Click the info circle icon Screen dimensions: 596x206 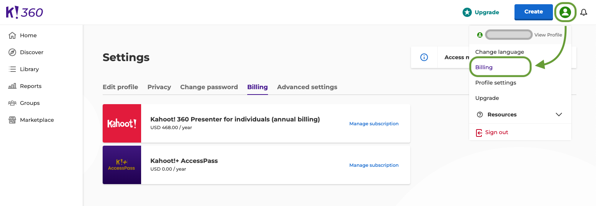coord(424,57)
